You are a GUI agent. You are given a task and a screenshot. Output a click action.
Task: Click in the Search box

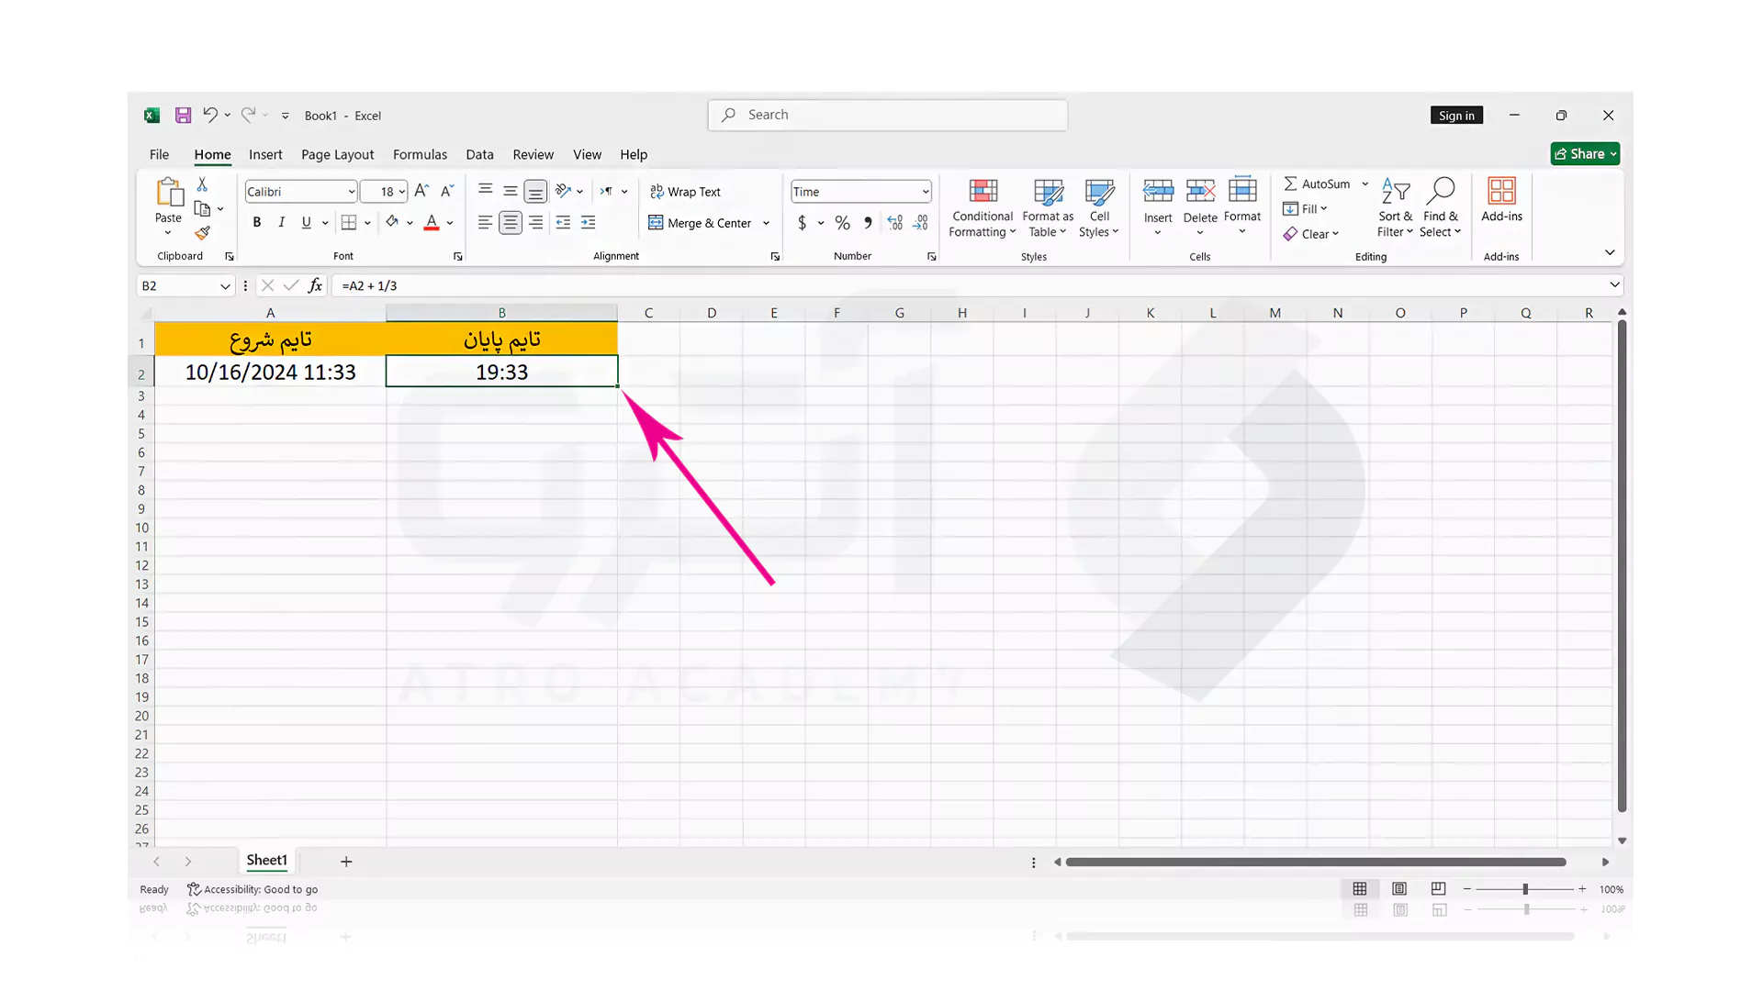pos(887,115)
